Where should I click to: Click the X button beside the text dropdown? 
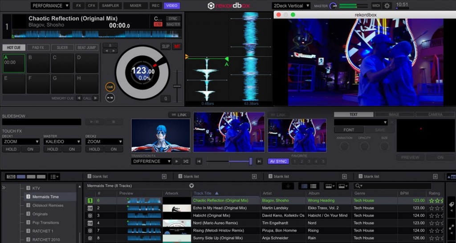click(x=392, y=122)
